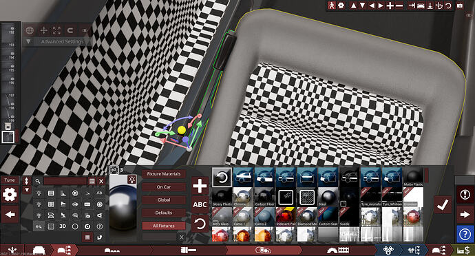Go back with the left arrow button
This screenshot has height=256, width=475.
[10, 215]
